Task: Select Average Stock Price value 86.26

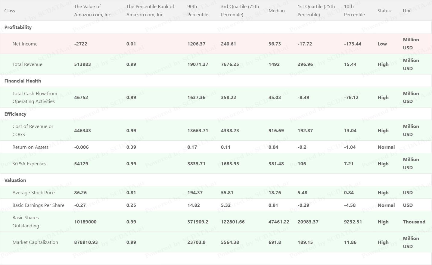Action: click(x=80, y=192)
